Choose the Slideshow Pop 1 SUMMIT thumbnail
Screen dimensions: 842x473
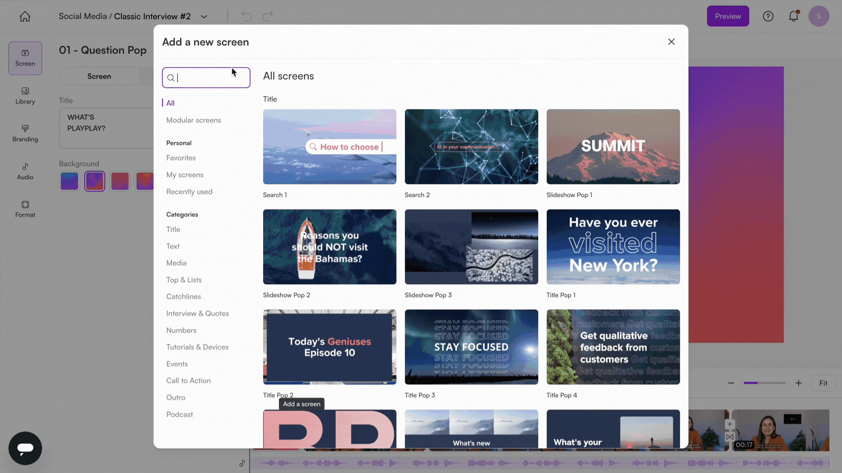click(613, 147)
